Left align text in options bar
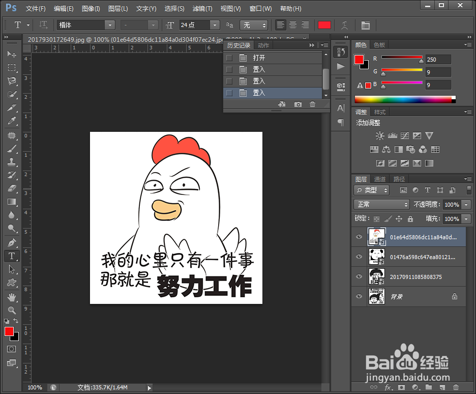 click(x=281, y=25)
